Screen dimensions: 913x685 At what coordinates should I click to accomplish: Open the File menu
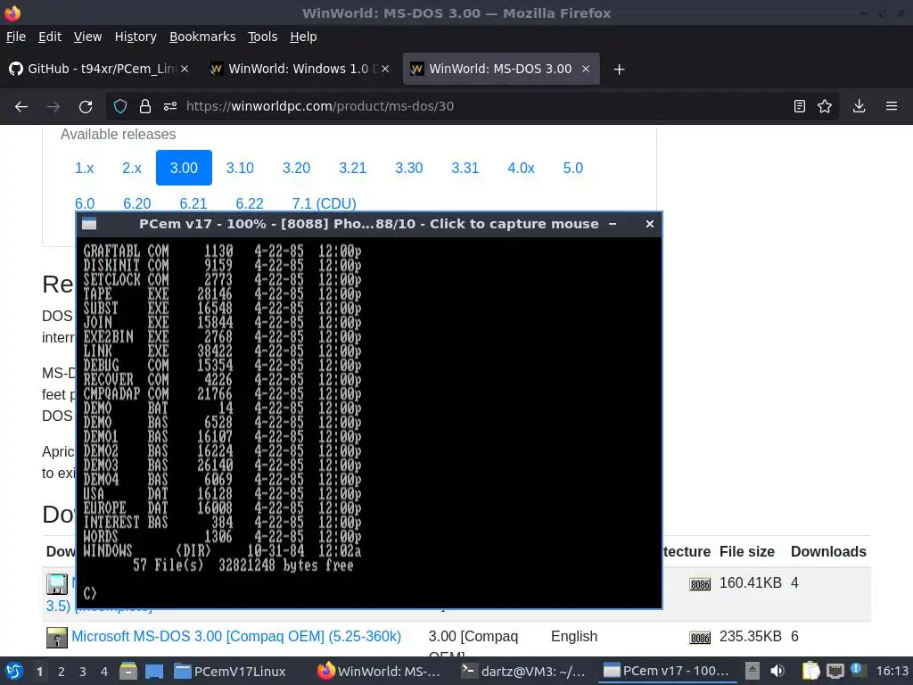(x=16, y=37)
